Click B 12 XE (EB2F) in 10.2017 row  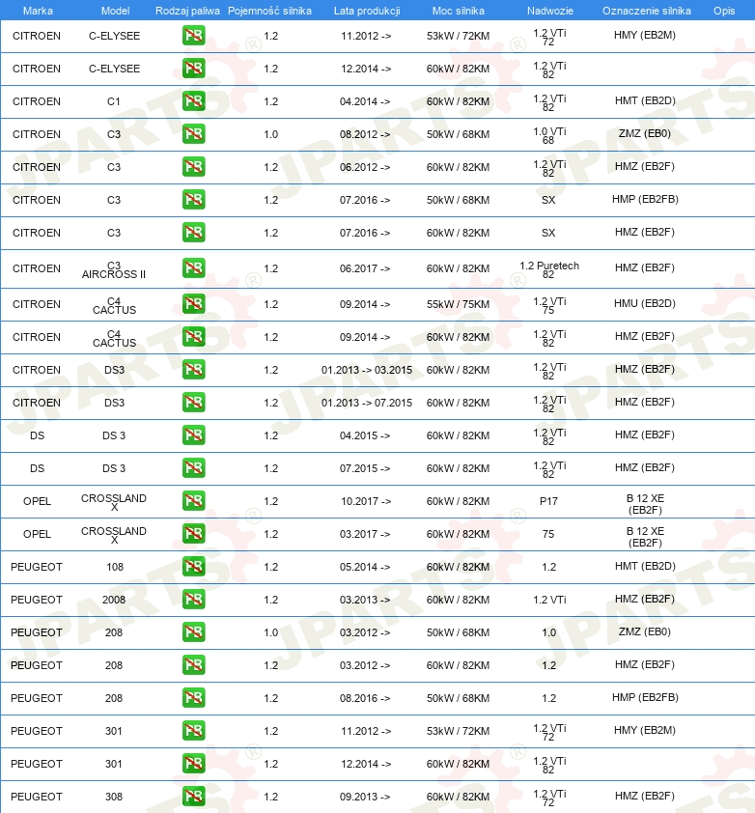(645, 504)
